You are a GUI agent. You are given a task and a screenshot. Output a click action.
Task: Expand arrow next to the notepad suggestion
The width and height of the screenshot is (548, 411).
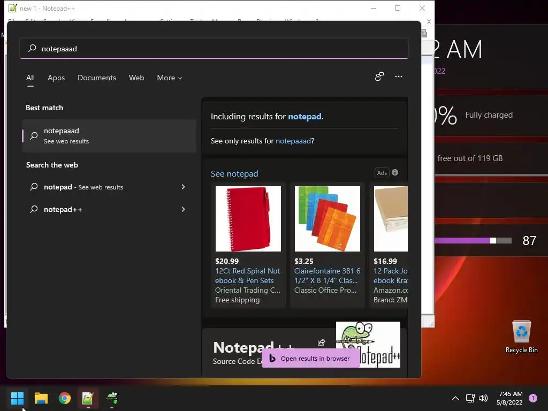(x=183, y=187)
